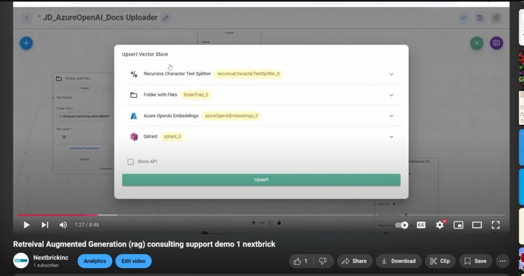The image size is (524, 276).
Task: Mute the video volume
Action: [63, 225]
